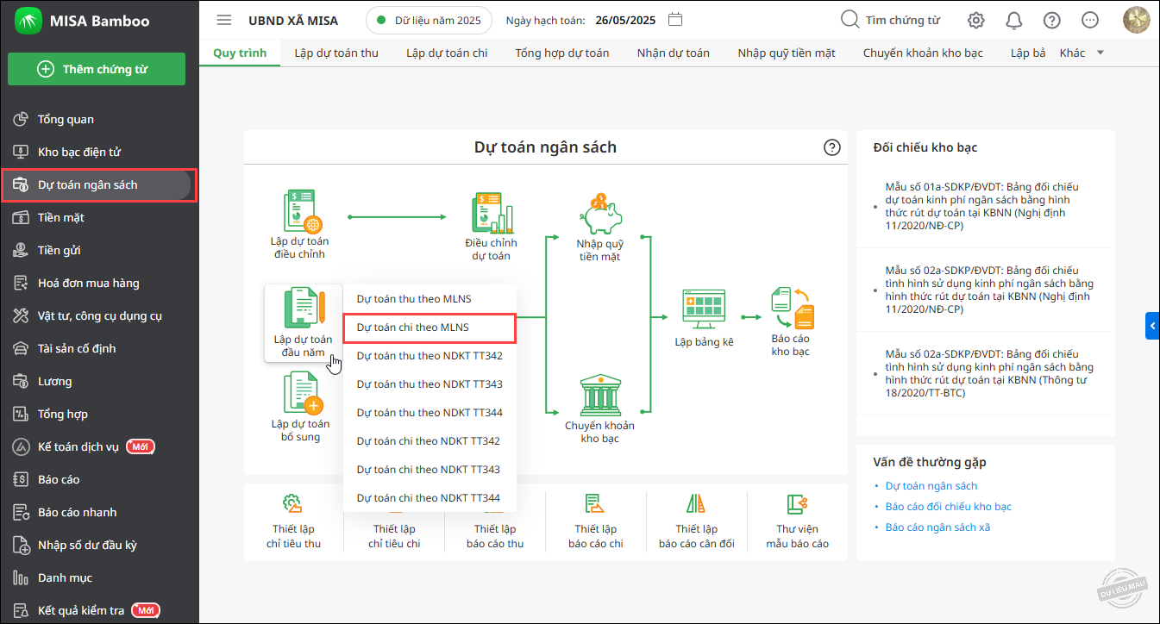The width and height of the screenshot is (1160, 624).
Task: Expand the blue side panel arrow
Action: 1153,326
